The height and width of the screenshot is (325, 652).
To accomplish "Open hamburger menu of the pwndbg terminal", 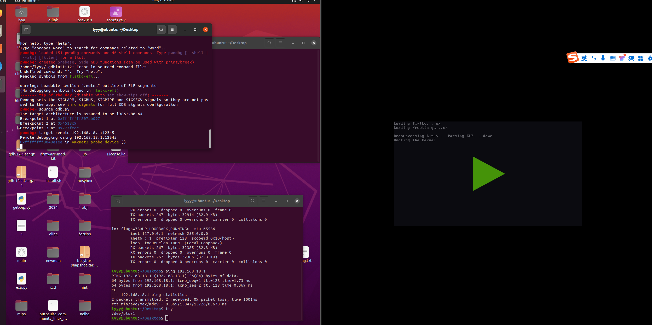I will point(172,30).
